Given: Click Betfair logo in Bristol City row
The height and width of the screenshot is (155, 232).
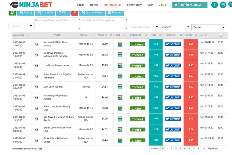Looking at the screenshot, I should [173, 130].
